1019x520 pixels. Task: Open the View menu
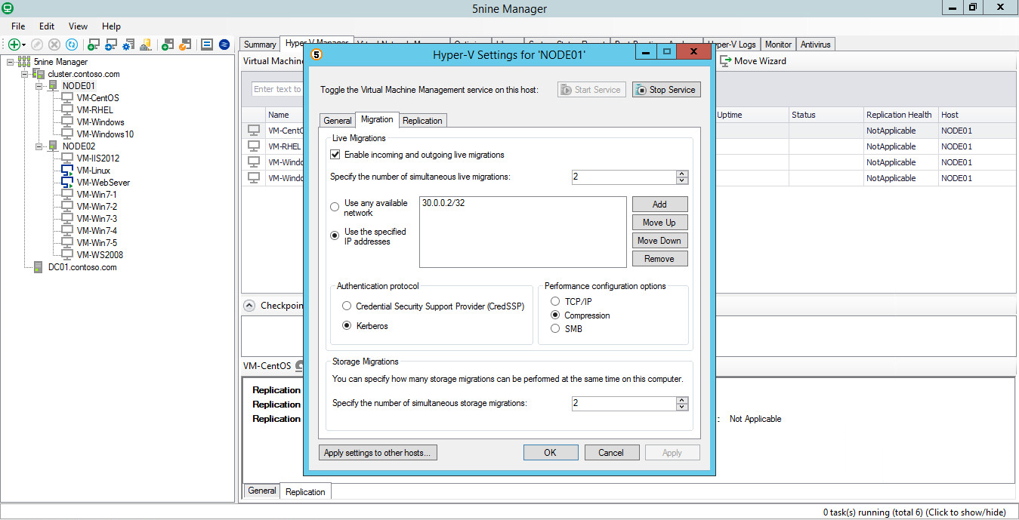pyautogui.click(x=78, y=26)
